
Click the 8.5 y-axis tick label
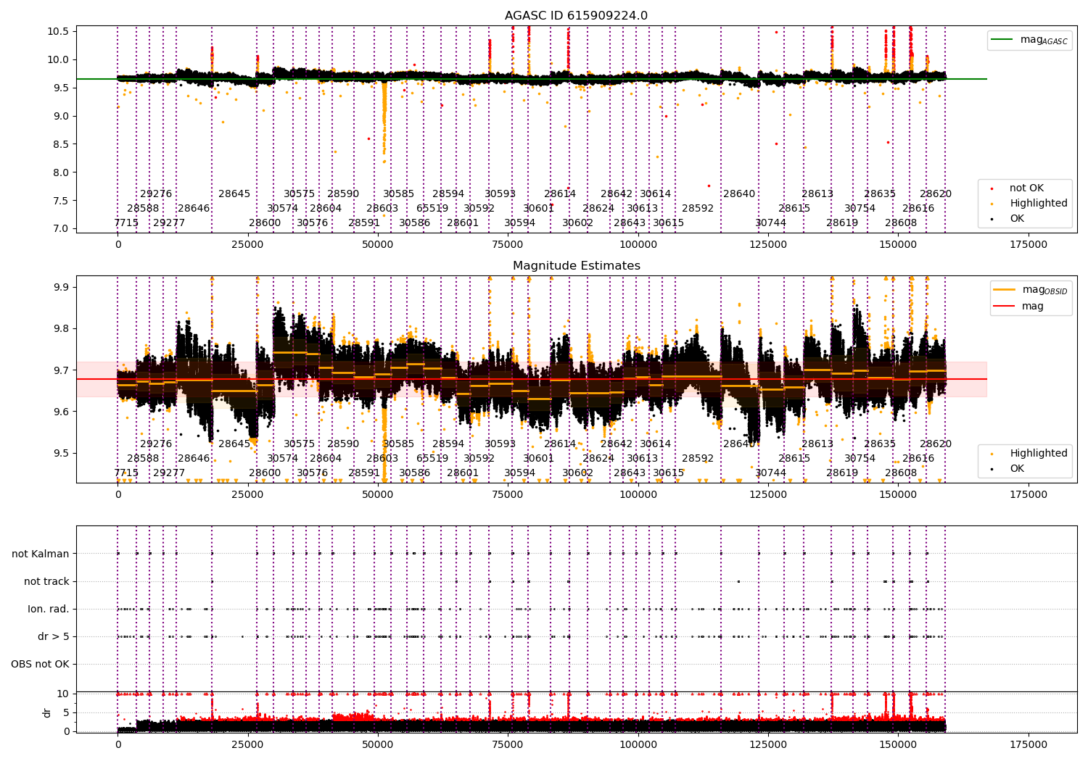[x=60, y=144]
